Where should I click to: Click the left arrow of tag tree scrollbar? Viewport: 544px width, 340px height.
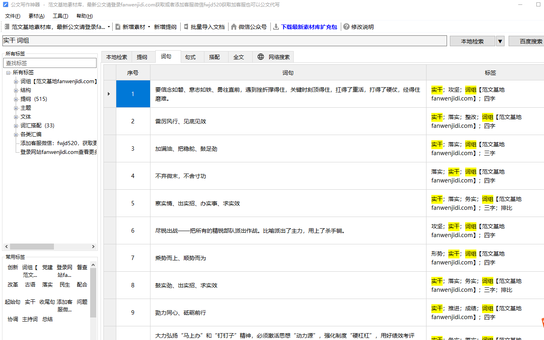[x=6, y=246]
